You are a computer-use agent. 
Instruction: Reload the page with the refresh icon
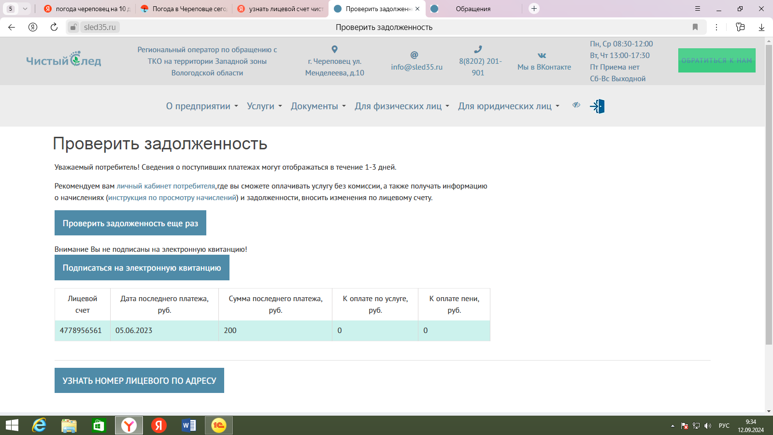(x=54, y=27)
